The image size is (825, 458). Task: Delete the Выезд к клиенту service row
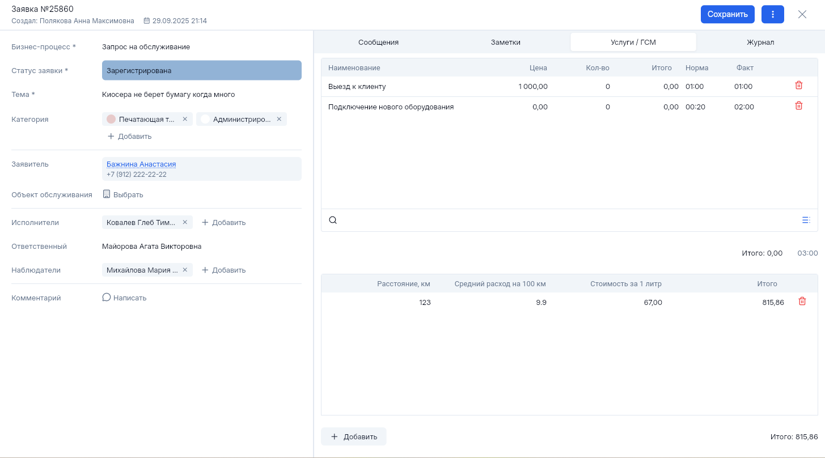pos(798,86)
